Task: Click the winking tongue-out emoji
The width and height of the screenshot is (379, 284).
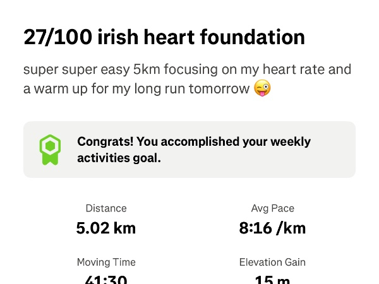Action: point(262,89)
